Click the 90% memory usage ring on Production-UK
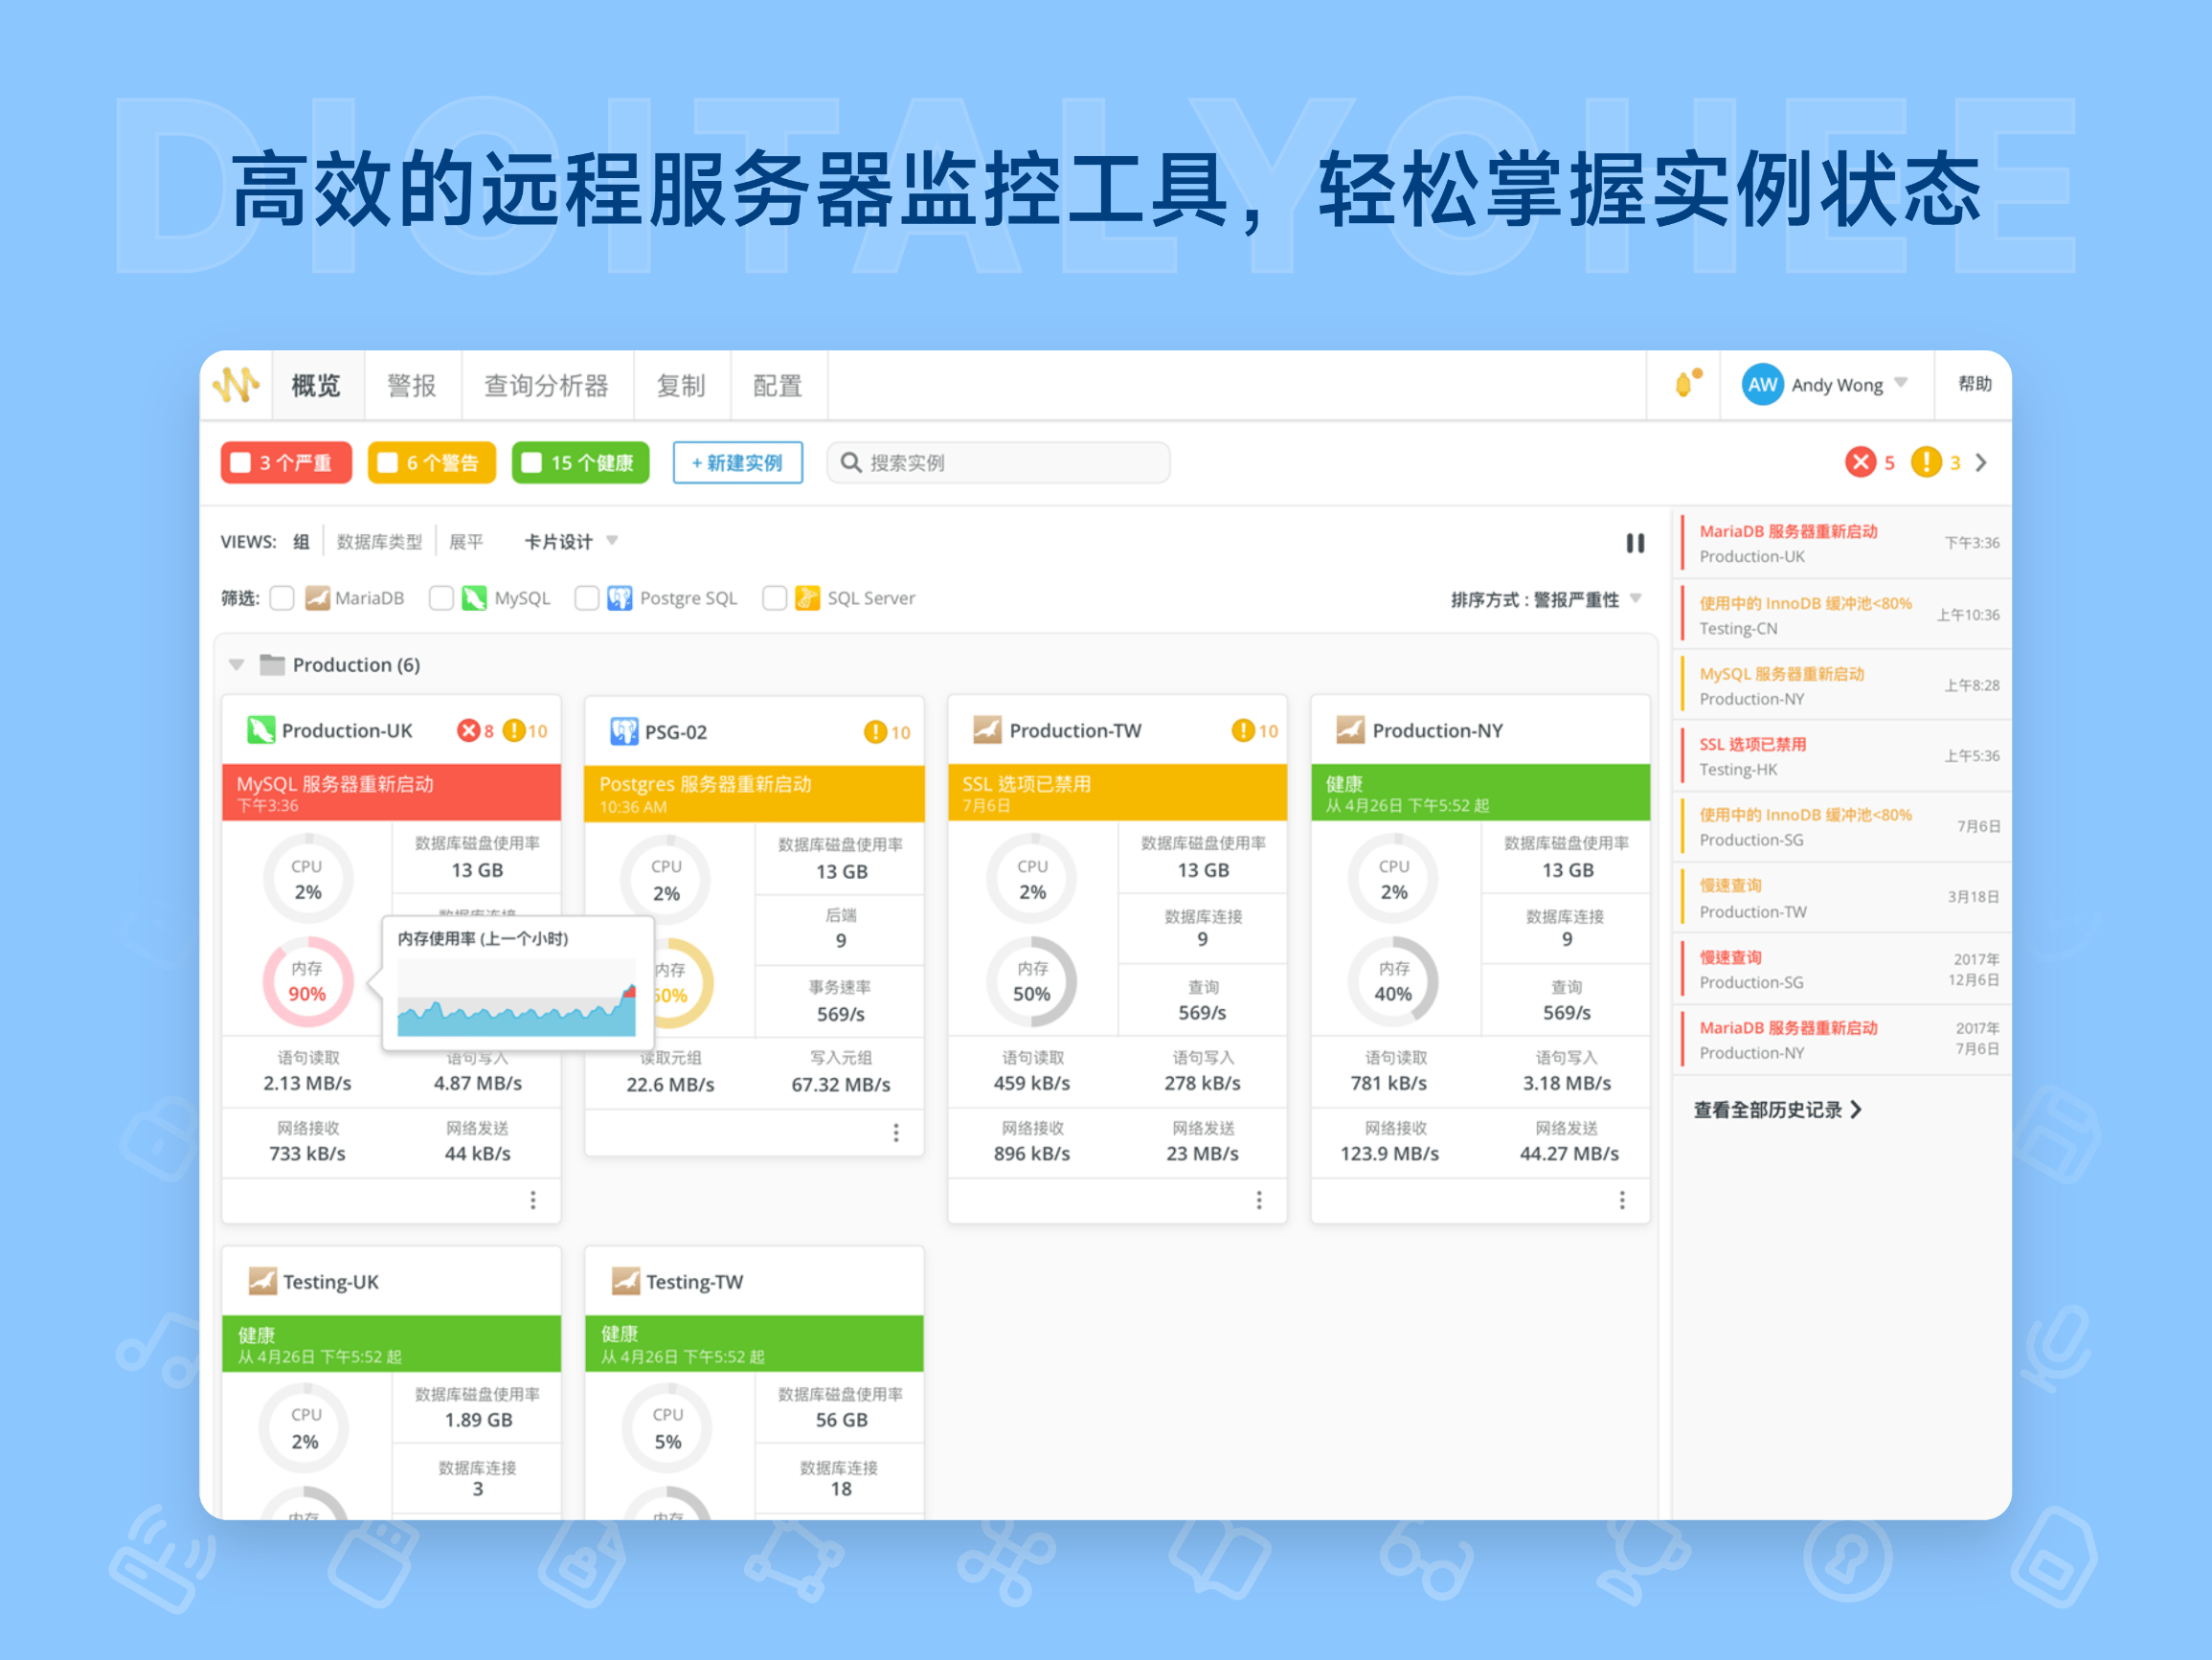This screenshot has width=2212, height=1660. click(x=307, y=982)
